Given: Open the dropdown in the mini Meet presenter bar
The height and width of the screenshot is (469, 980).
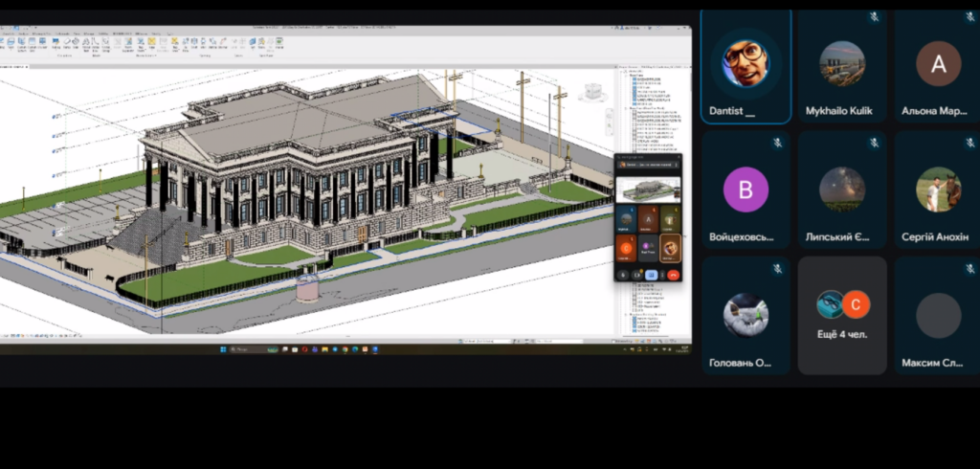Looking at the screenshot, I should (677, 165).
